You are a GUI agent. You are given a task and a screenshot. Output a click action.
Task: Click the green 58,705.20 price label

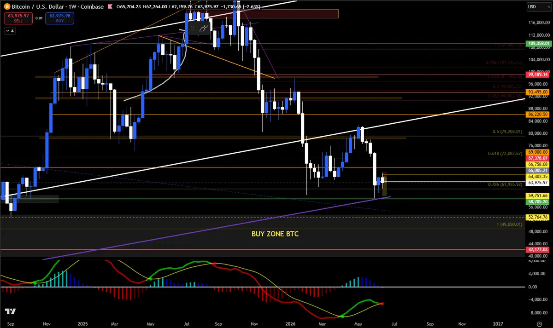(538, 201)
